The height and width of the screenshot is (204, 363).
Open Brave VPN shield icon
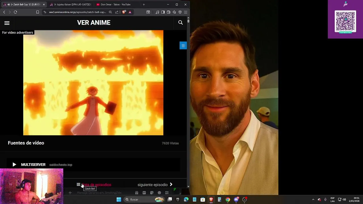click(180, 12)
